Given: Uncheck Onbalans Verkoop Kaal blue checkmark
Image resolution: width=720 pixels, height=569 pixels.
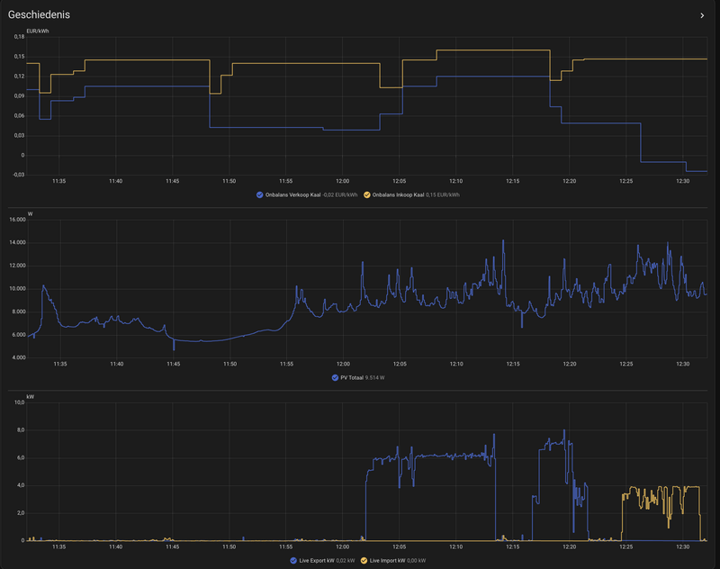Looking at the screenshot, I should 259,194.
